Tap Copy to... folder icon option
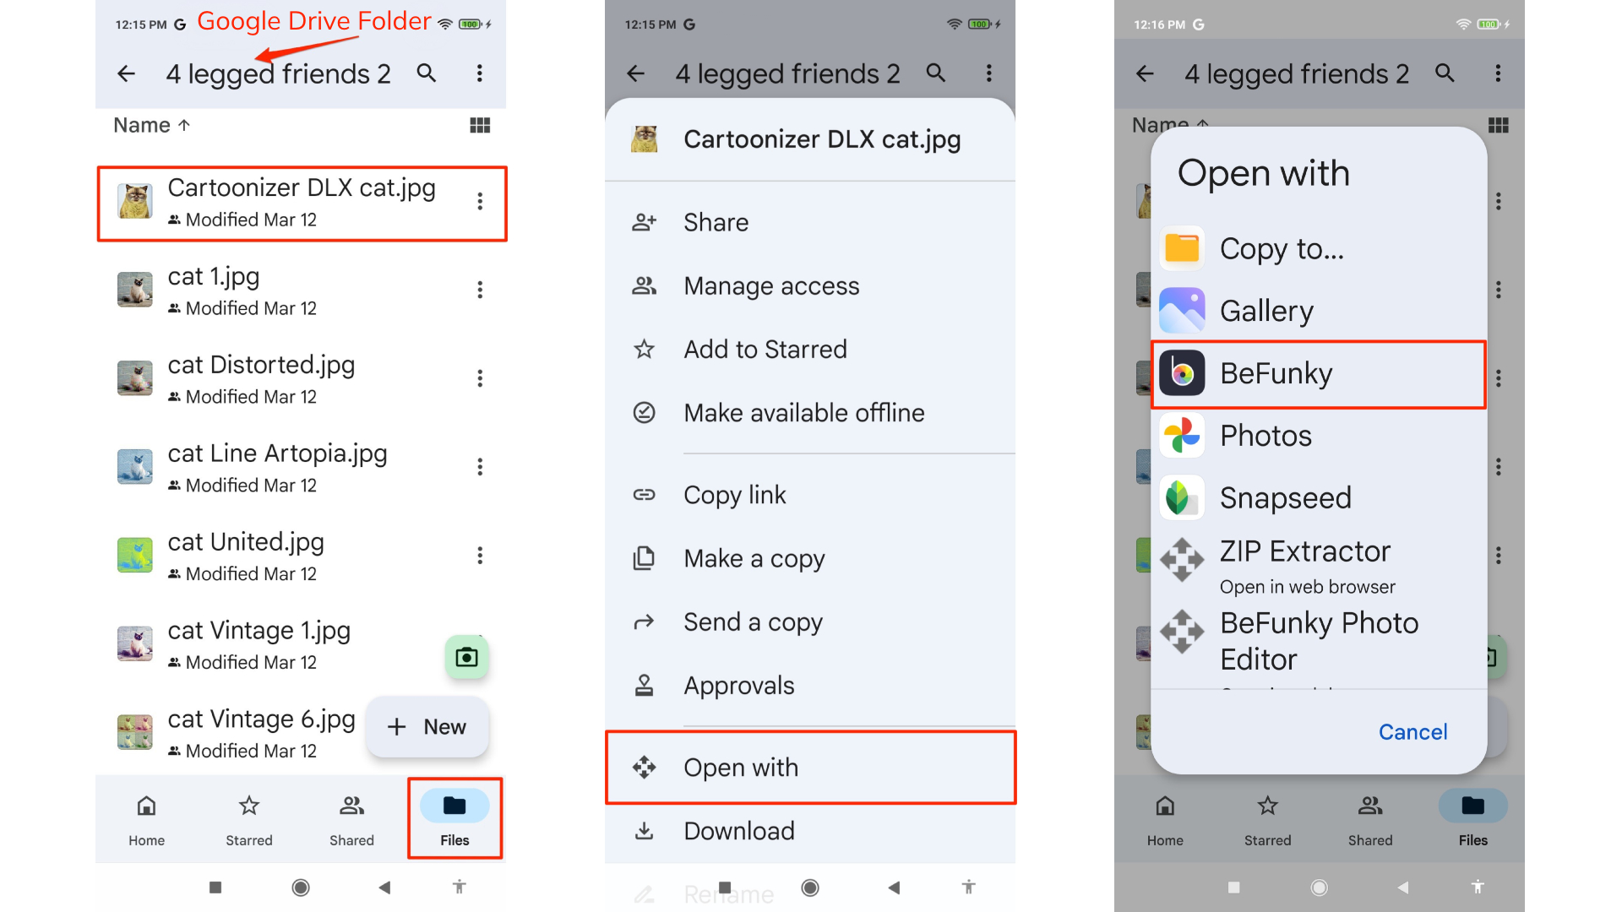This screenshot has width=1622, height=912. pos(1182,248)
